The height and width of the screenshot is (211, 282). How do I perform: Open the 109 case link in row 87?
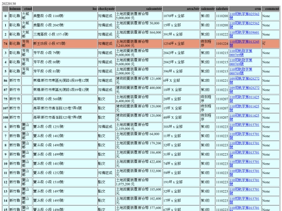[x=244, y=90]
